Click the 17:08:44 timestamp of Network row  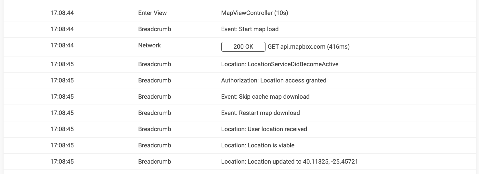(62, 45)
